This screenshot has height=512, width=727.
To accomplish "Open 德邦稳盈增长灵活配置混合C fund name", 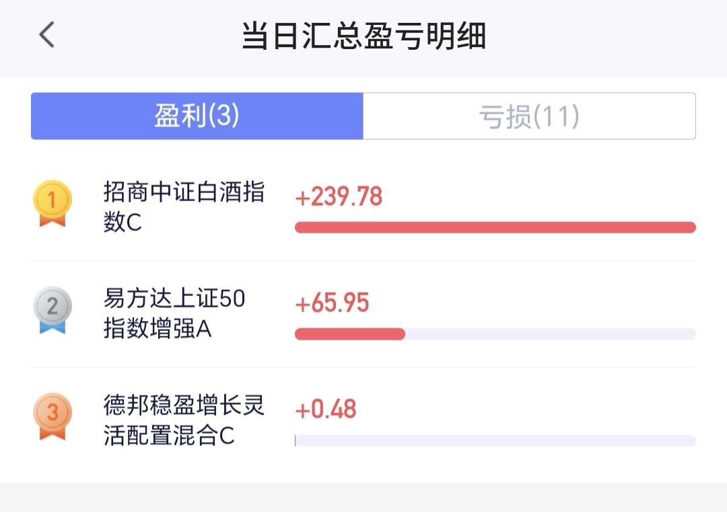I will pyautogui.click(x=184, y=420).
